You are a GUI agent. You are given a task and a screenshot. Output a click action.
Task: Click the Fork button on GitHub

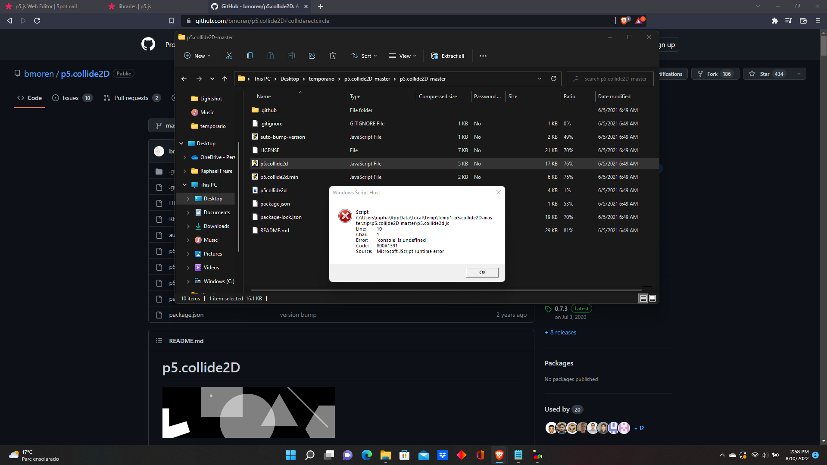pyautogui.click(x=715, y=74)
